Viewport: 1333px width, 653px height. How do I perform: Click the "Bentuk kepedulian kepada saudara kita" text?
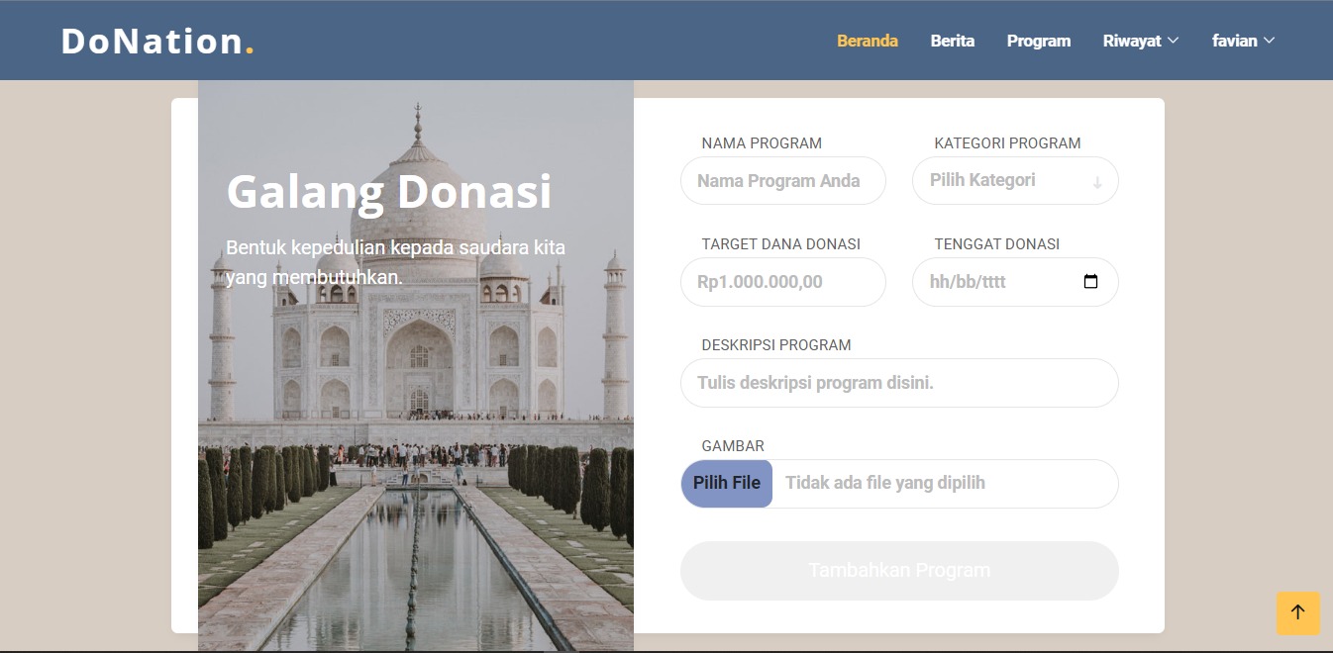point(396,247)
